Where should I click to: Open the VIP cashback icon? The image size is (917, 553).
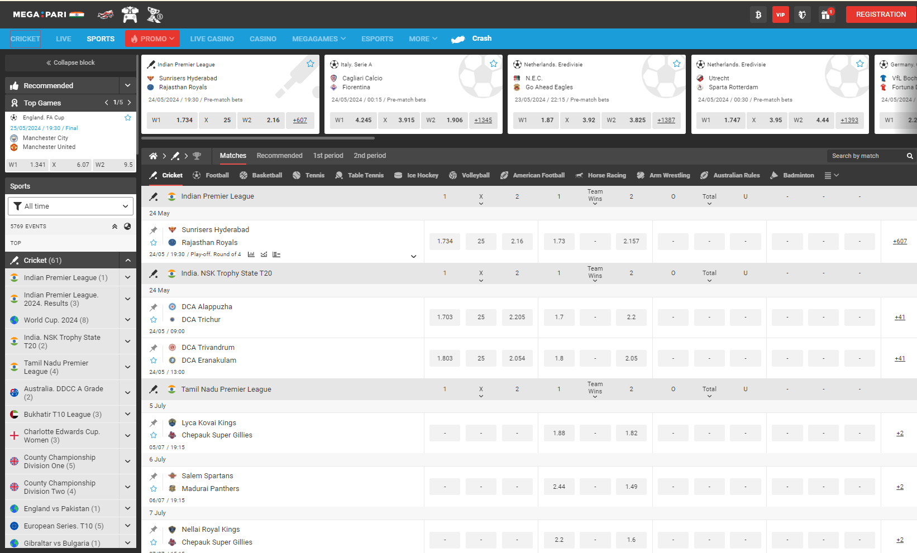(x=780, y=15)
